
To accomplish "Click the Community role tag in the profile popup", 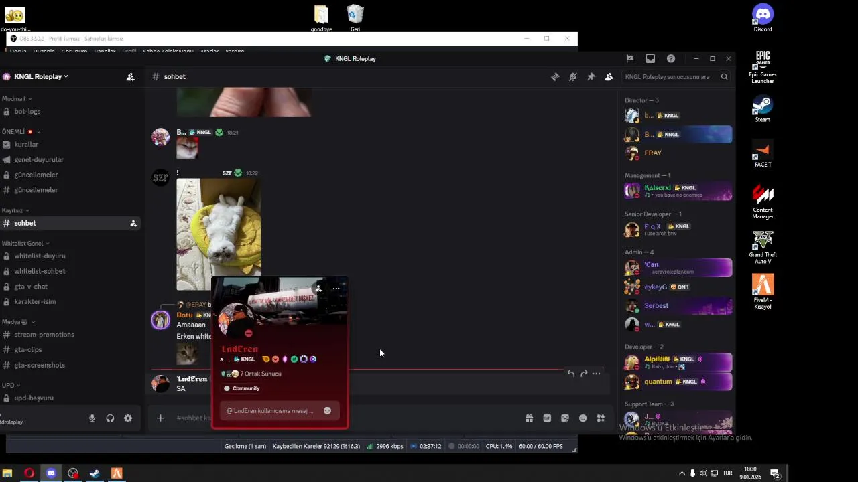I will [242, 388].
